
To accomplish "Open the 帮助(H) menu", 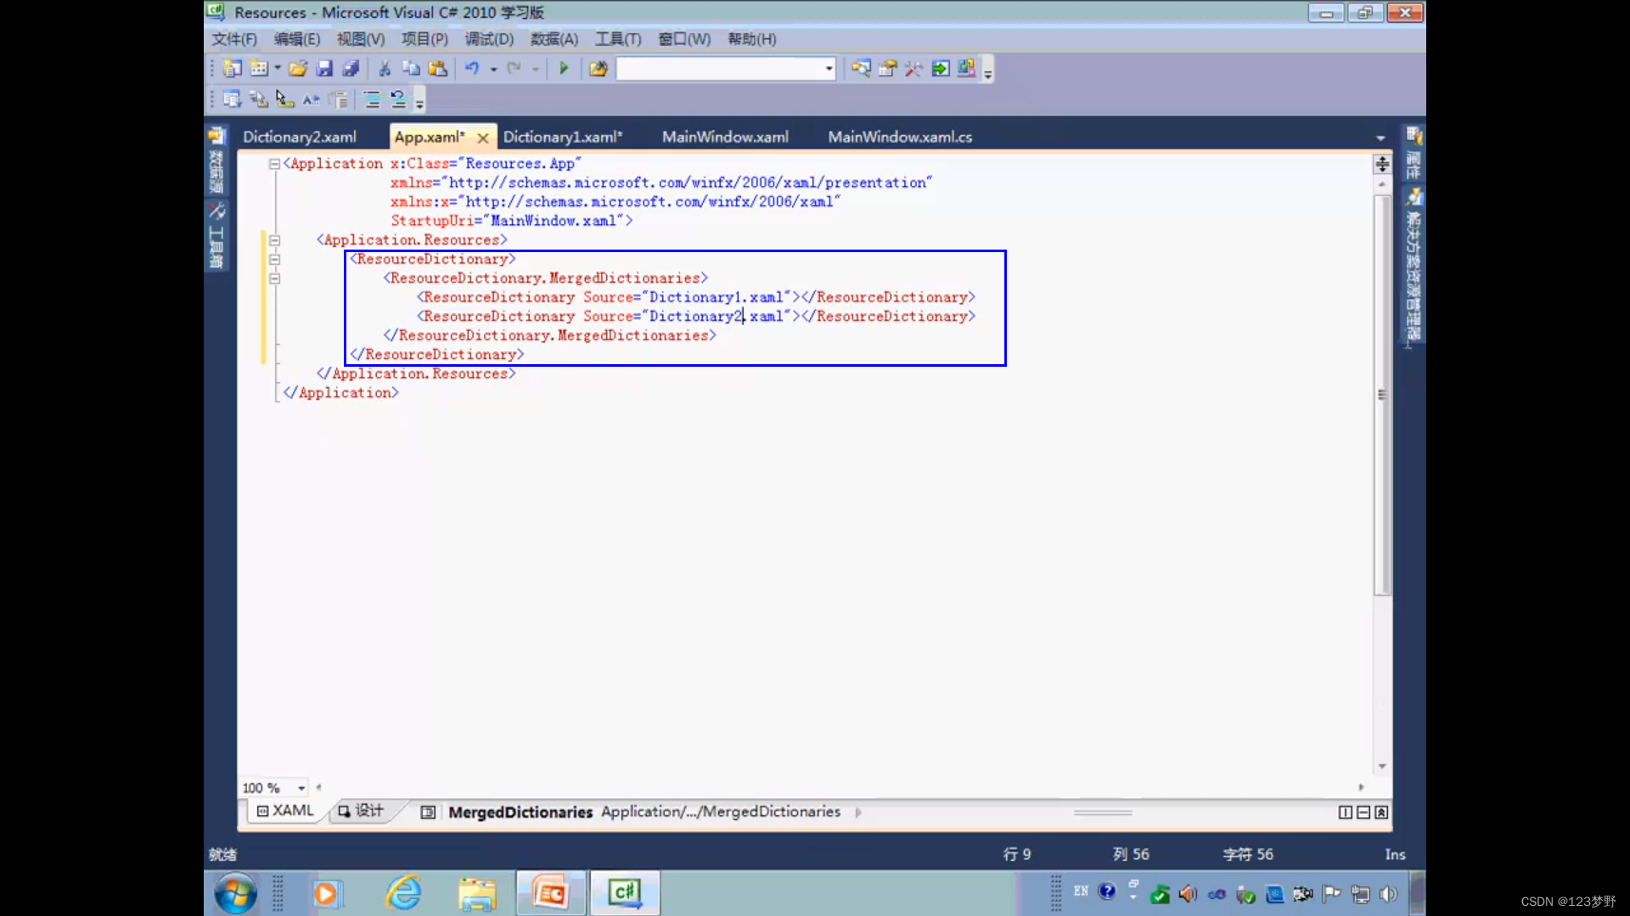I will [x=752, y=39].
